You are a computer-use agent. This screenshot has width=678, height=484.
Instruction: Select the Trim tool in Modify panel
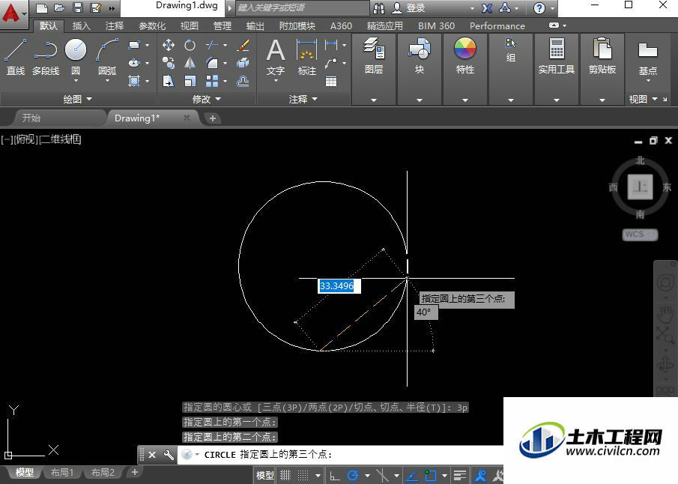click(x=212, y=45)
